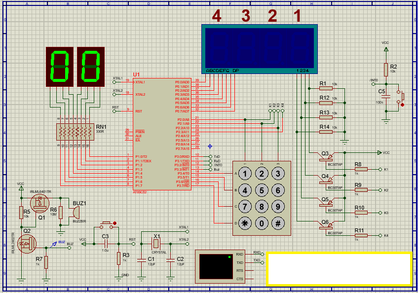Actuate the /INT0 push button beside C5
The image size is (418, 293).
pos(401,97)
